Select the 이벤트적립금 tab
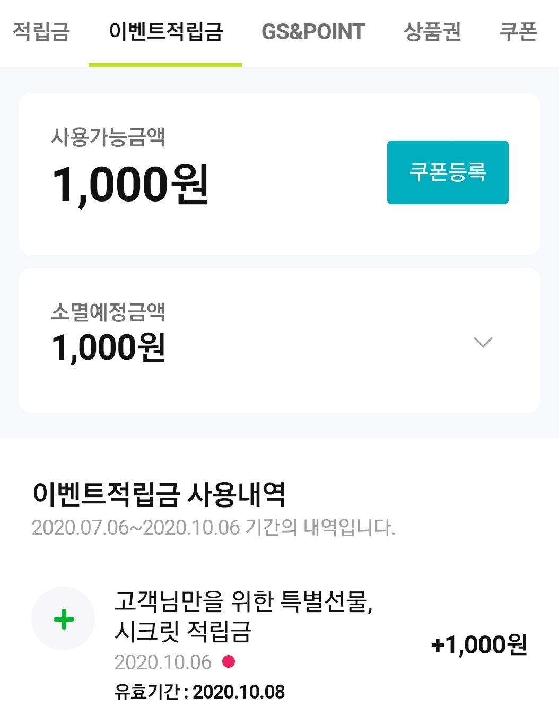 pos(165,31)
